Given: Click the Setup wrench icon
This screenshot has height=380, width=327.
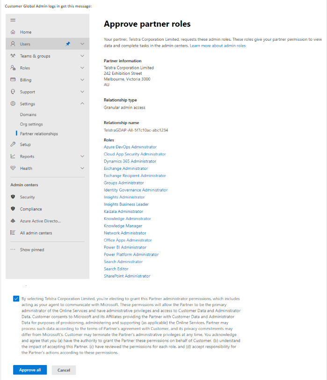Looking at the screenshot, I should pyautogui.click(x=13, y=145).
